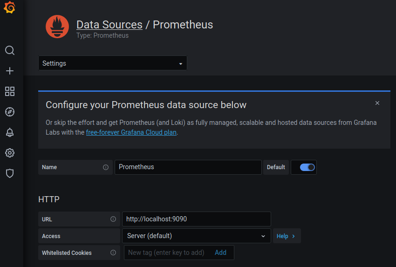Click the info icon beside Name
The height and width of the screenshot is (267, 396).
click(x=106, y=167)
